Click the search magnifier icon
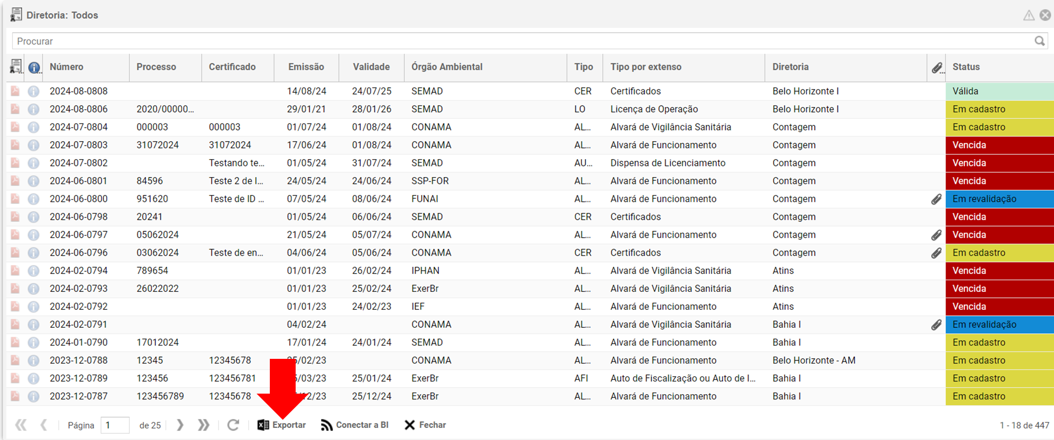 [1039, 41]
